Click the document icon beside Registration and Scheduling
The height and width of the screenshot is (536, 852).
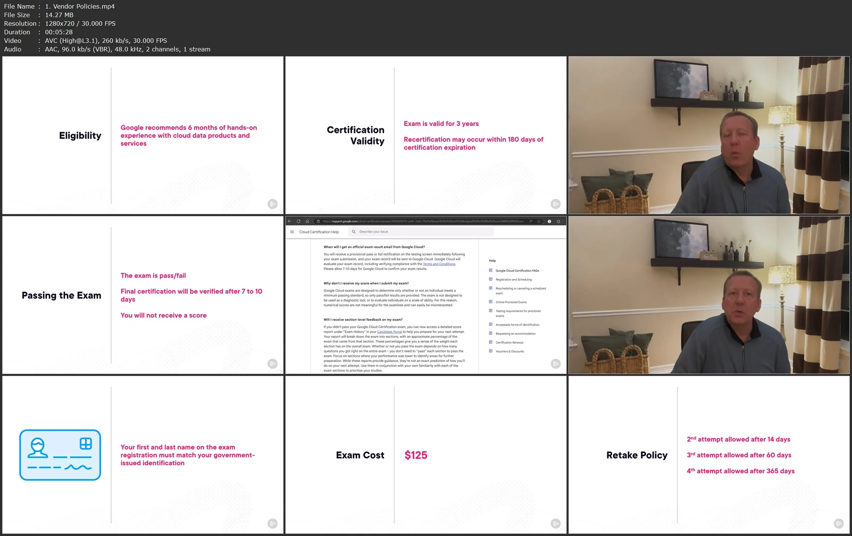[491, 279]
